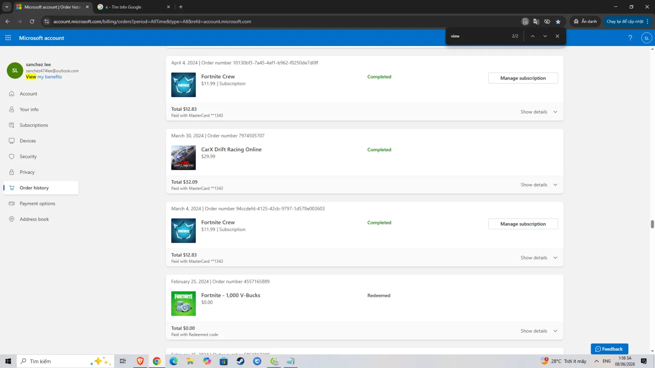Open Brave browser from the taskbar
Viewport: 655px width, 368px height.
[x=140, y=361]
